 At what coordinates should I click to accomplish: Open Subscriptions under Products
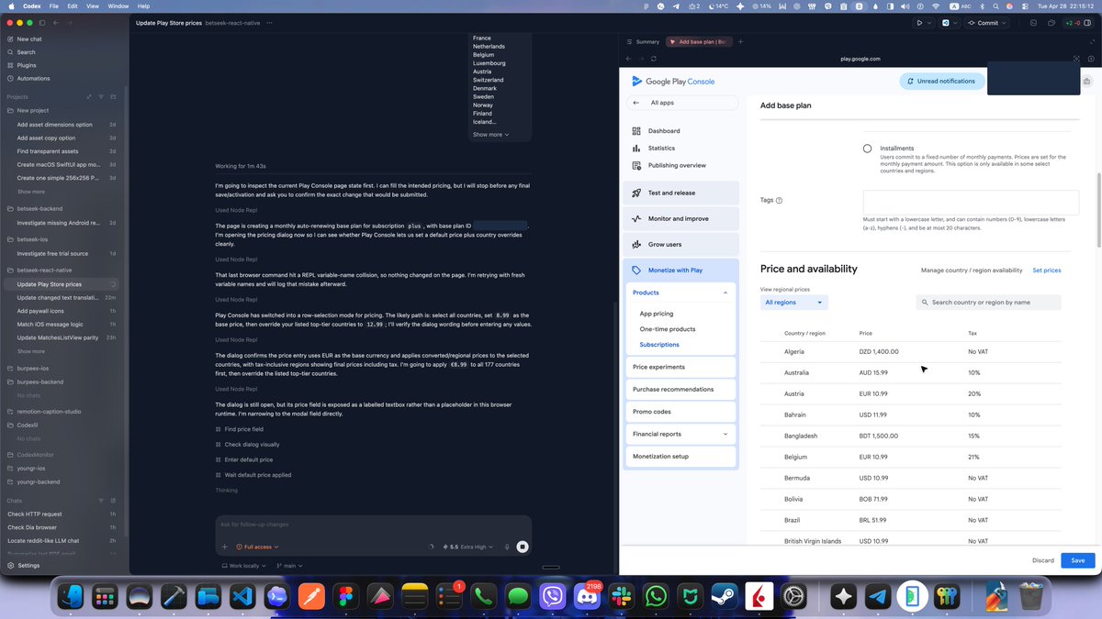tap(659, 345)
